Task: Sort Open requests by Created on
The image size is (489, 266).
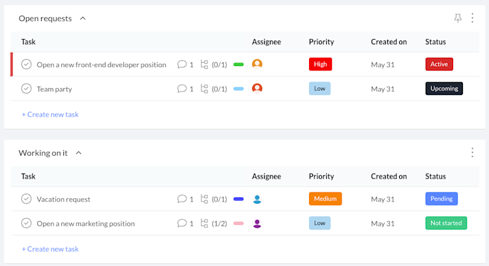Action: (x=389, y=42)
